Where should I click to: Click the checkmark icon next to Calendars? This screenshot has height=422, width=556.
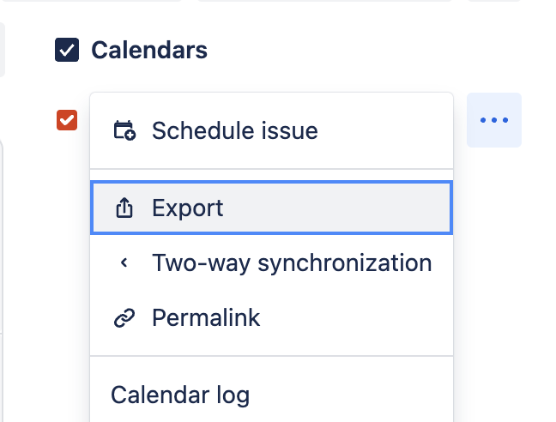pos(67,50)
